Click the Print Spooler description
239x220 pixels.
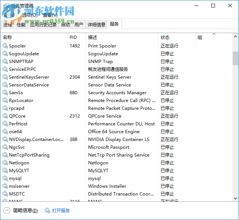coord(102,46)
